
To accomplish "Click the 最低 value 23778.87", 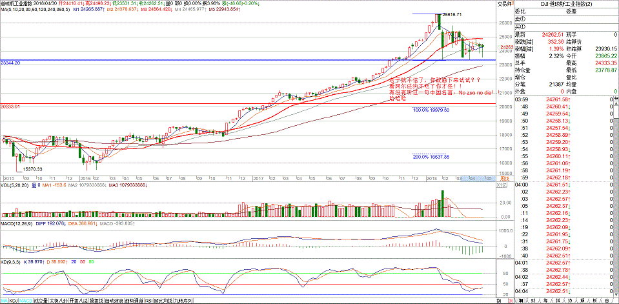I will [605, 70].
